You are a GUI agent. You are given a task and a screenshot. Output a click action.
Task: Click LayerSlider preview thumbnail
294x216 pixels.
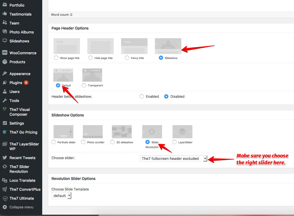pyautogui.click(x=182, y=132)
